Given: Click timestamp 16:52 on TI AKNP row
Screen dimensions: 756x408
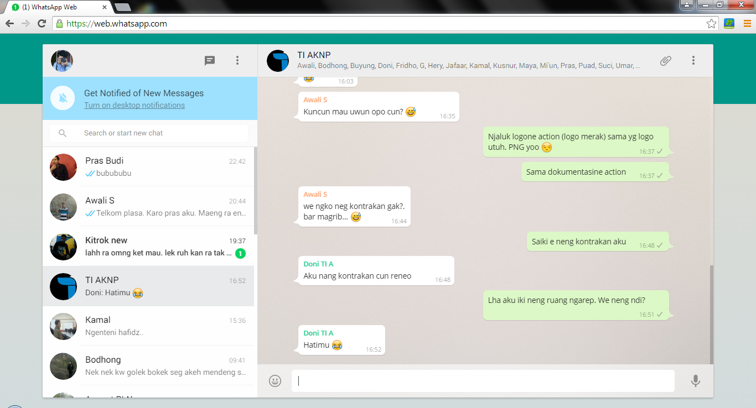Looking at the screenshot, I should [x=237, y=281].
